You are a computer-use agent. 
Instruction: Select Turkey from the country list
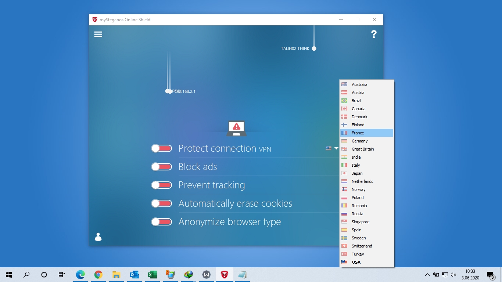point(367,254)
